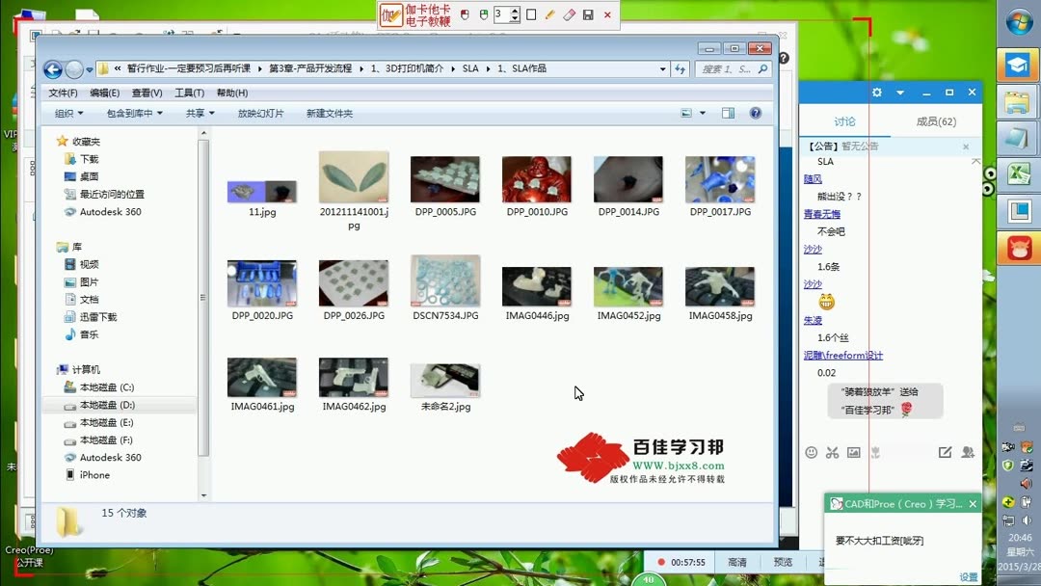The width and height of the screenshot is (1041, 586).
Task: Click the send flower icon in the chat panel
Action: [875, 452]
